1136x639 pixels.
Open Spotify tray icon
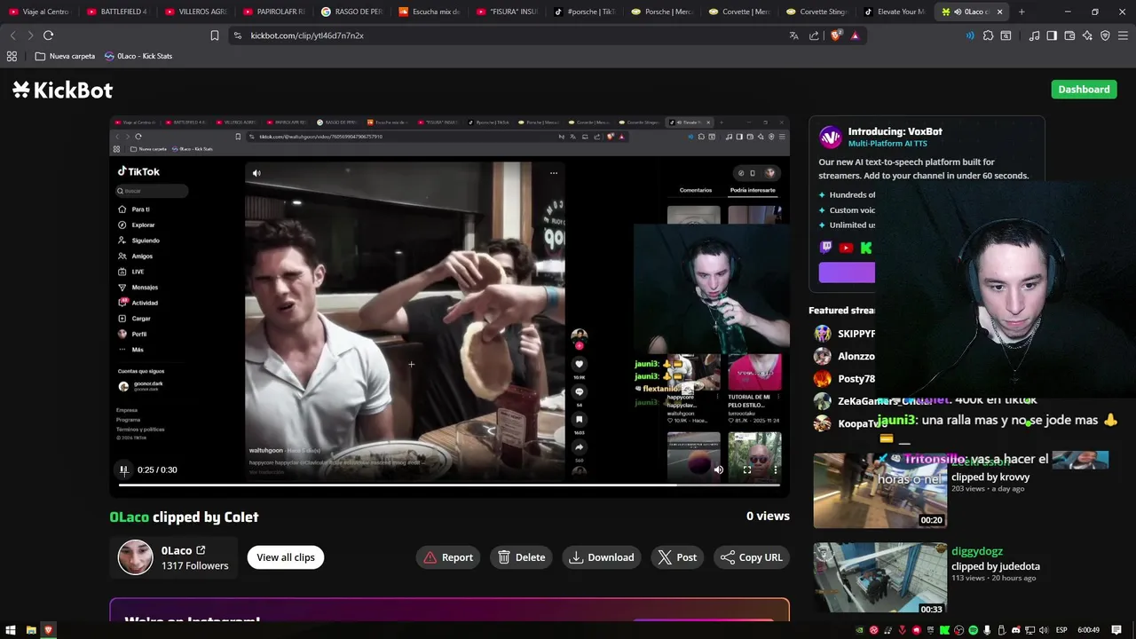point(973,630)
